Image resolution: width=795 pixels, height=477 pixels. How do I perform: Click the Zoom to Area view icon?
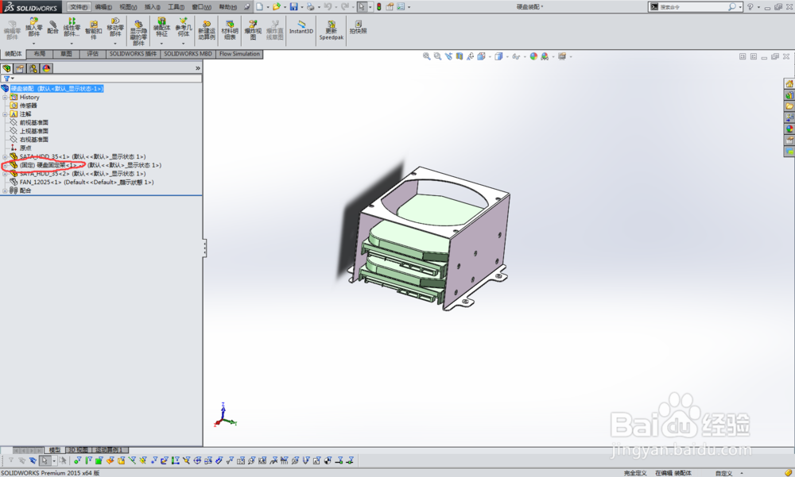pyautogui.click(x=437, y=56)
